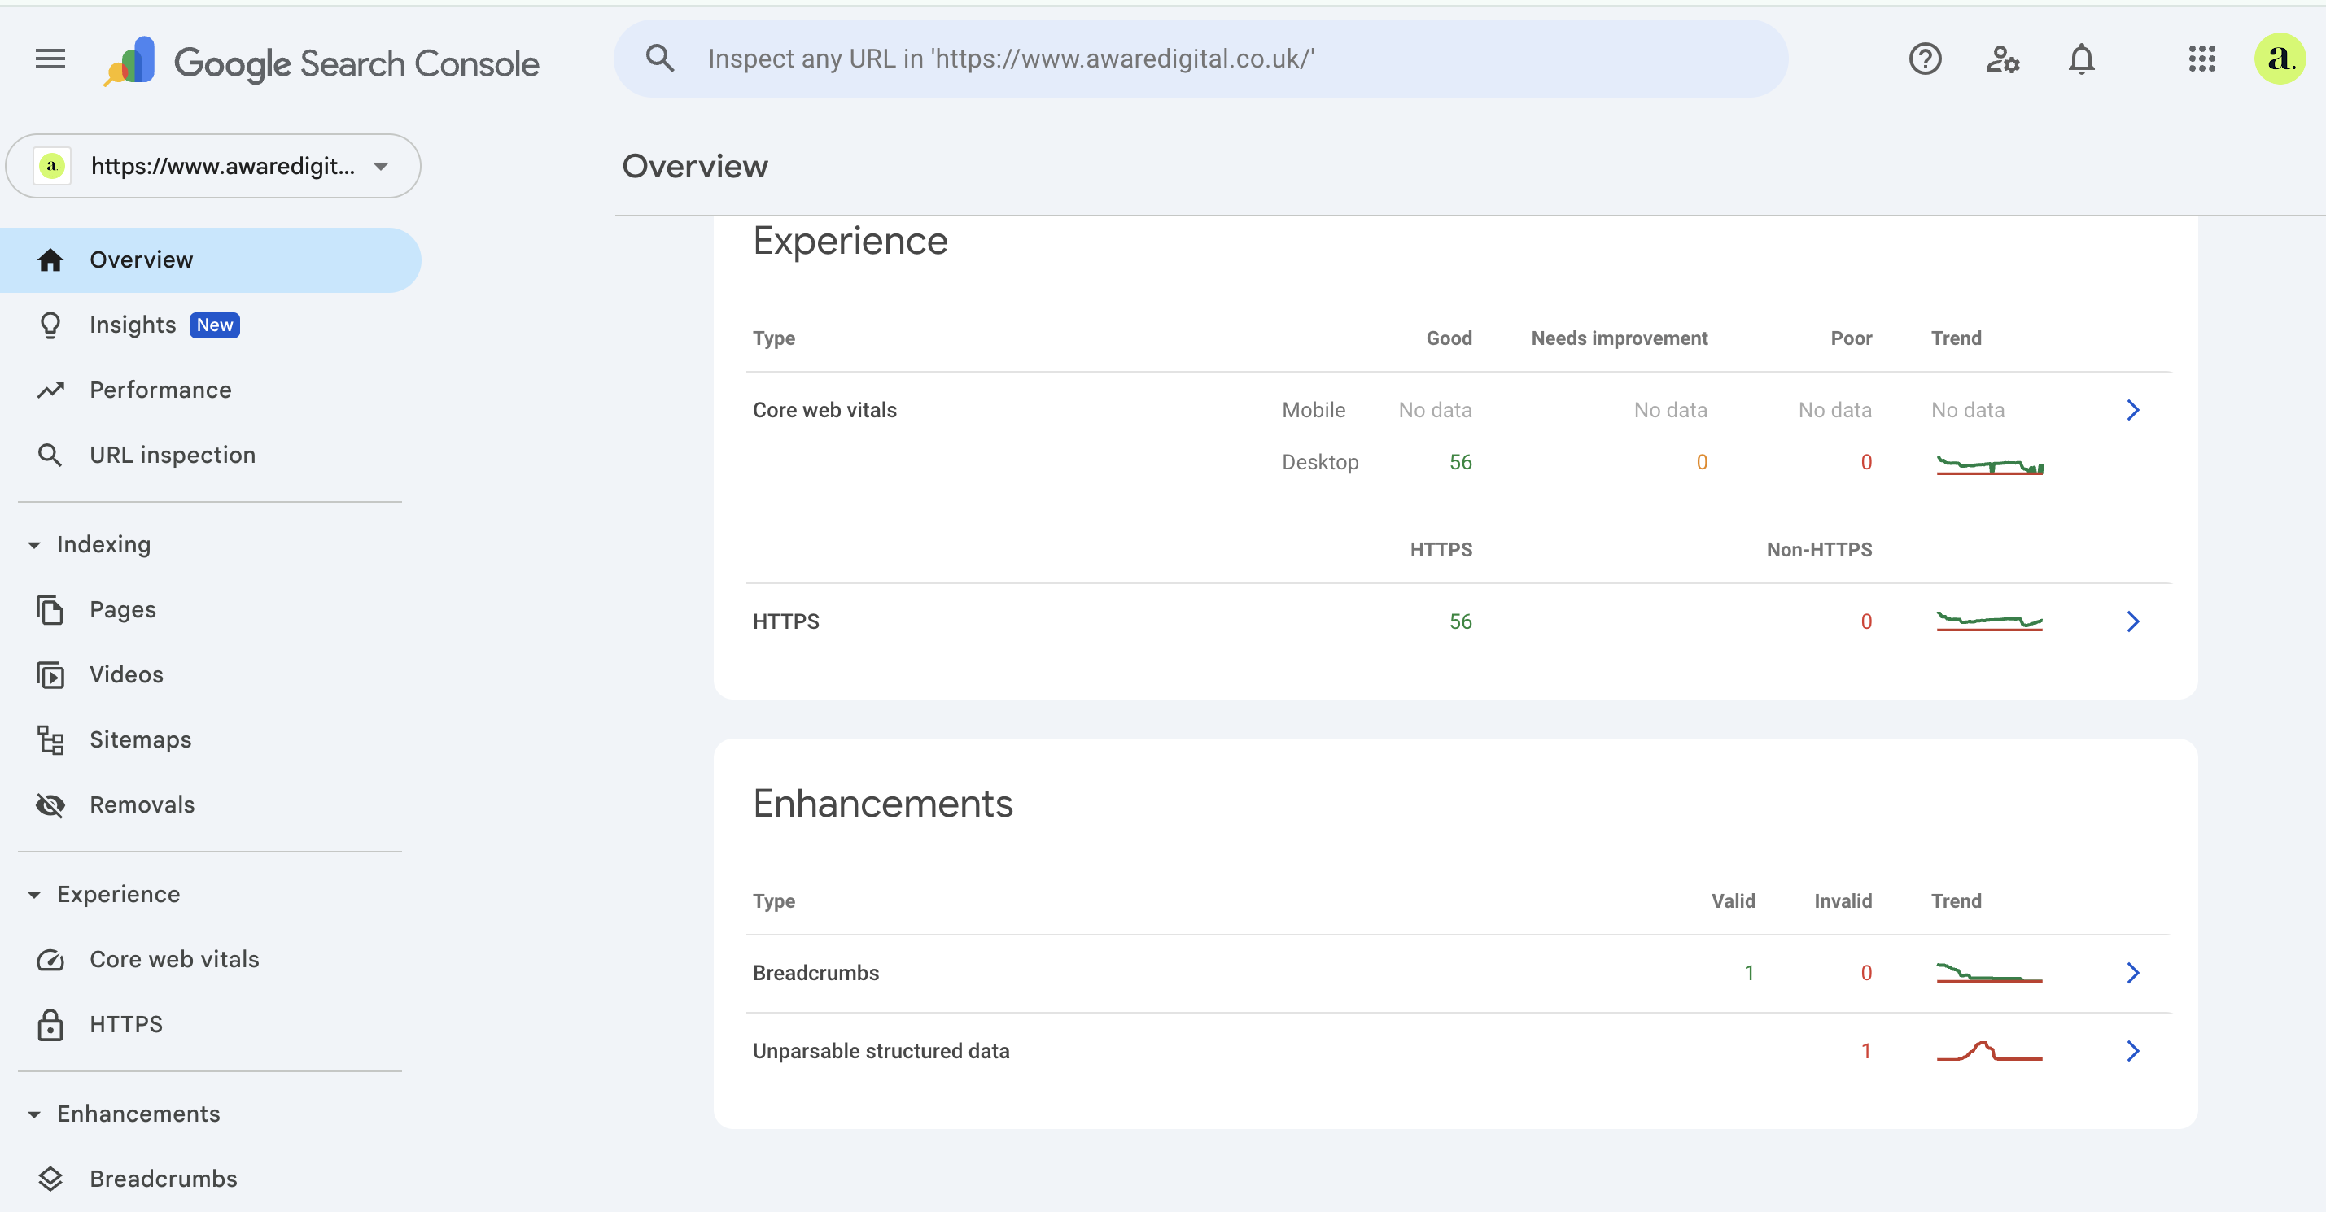Click the Overview home icon

pyautogui.click(x=50, y=260)
